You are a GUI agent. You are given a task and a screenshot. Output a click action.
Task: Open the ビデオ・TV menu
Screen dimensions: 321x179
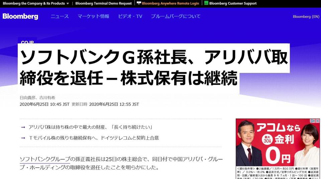130,16
